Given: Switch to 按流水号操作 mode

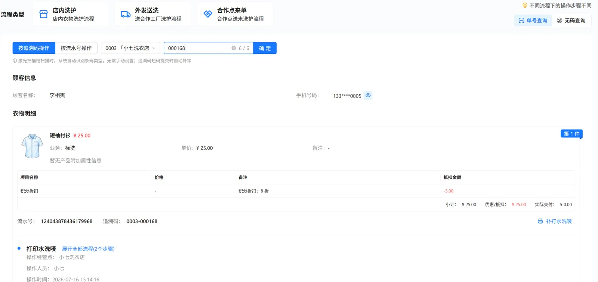Looking at the screenshot, I should point(76,48).
